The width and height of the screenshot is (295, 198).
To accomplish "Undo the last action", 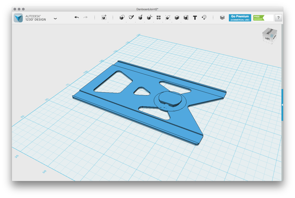I will 76,17.
